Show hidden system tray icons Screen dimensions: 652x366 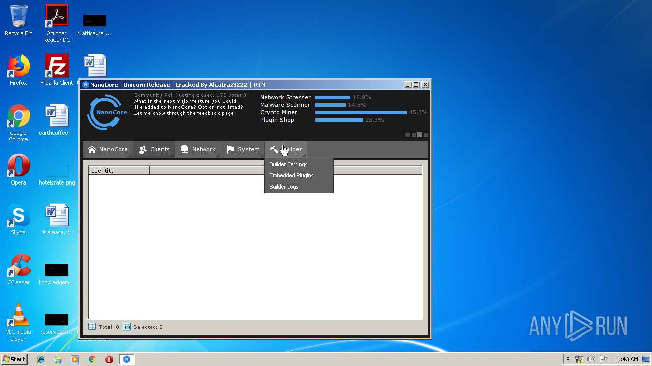(568, 359)
